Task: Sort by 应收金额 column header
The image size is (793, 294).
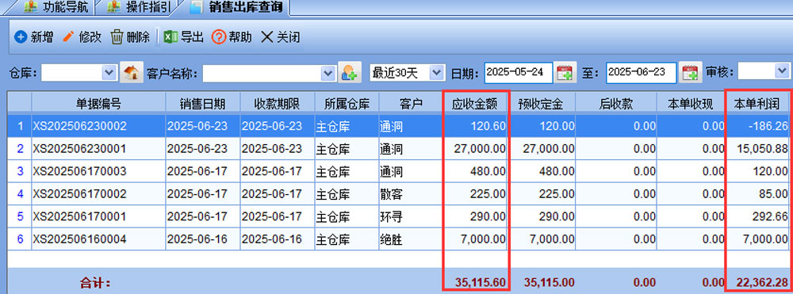Action: (475, 104)
